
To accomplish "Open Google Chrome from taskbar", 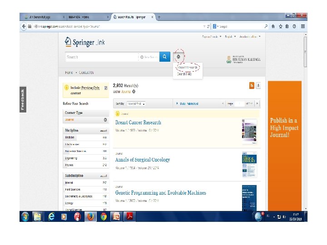I will click(104, 217).
